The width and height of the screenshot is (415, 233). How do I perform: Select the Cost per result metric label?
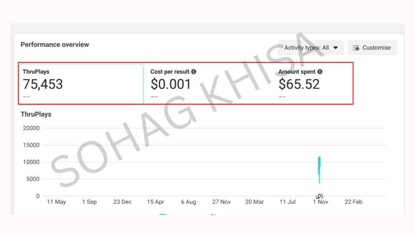(170, 72)
